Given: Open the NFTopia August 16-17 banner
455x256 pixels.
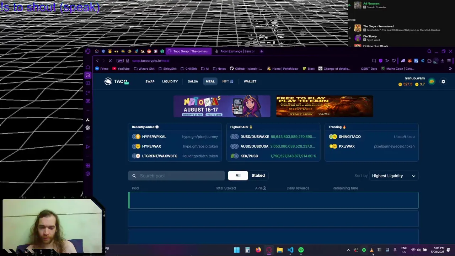Looking at the screenshot, I should (x=222, y=106).
